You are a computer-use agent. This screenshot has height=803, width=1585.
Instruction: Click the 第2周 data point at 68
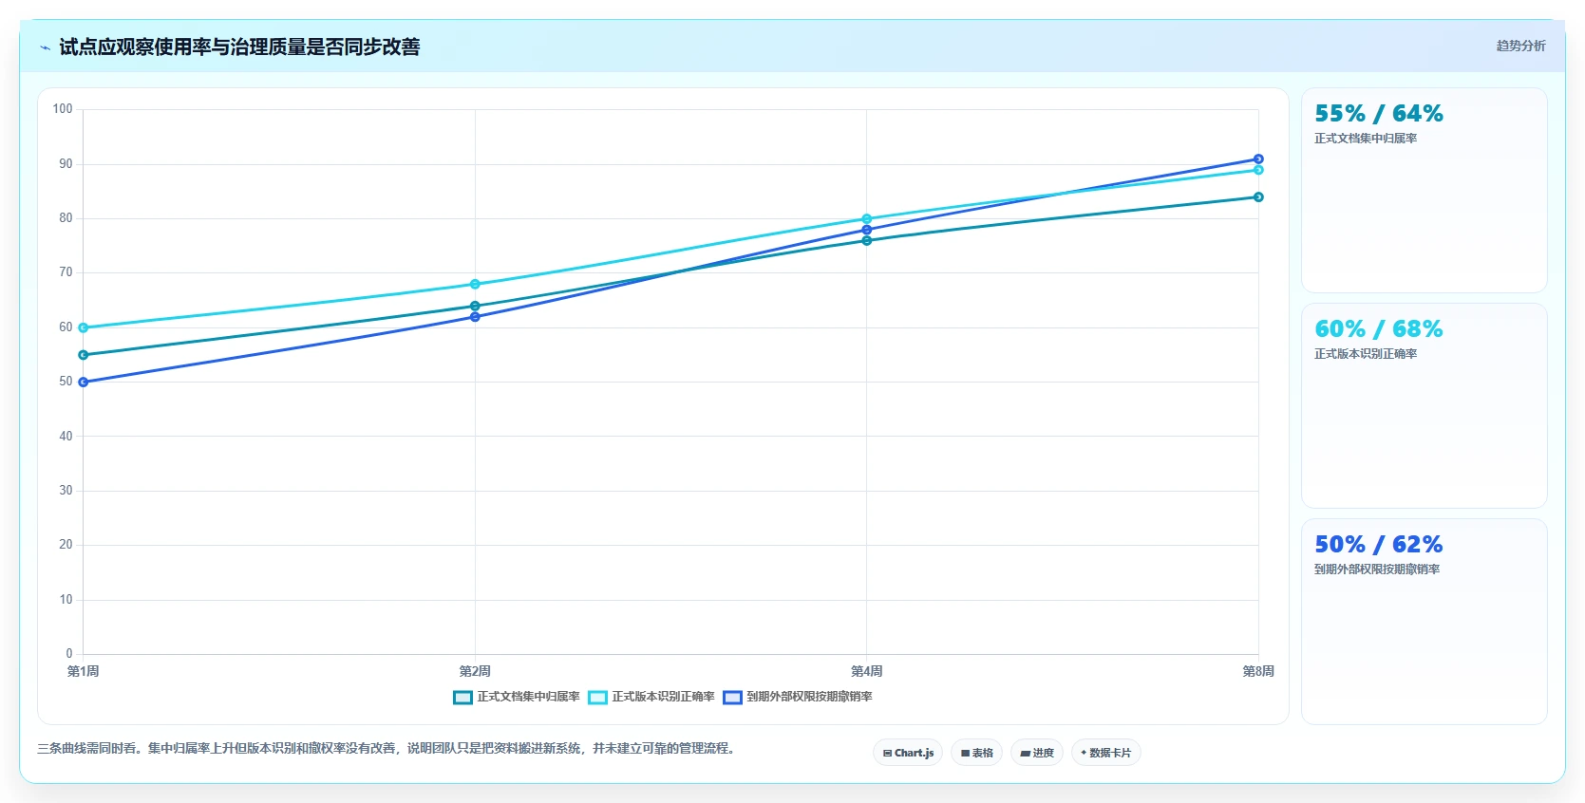tap(475, 284)
